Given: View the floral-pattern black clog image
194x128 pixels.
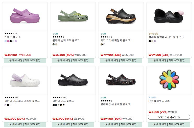Looking at the screenshot, I should 121,80.
